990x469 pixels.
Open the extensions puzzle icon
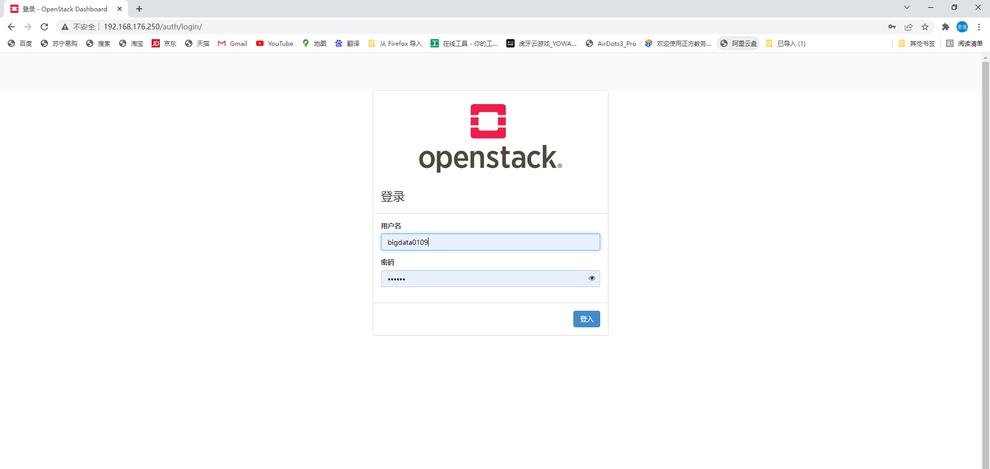(946, 27)
